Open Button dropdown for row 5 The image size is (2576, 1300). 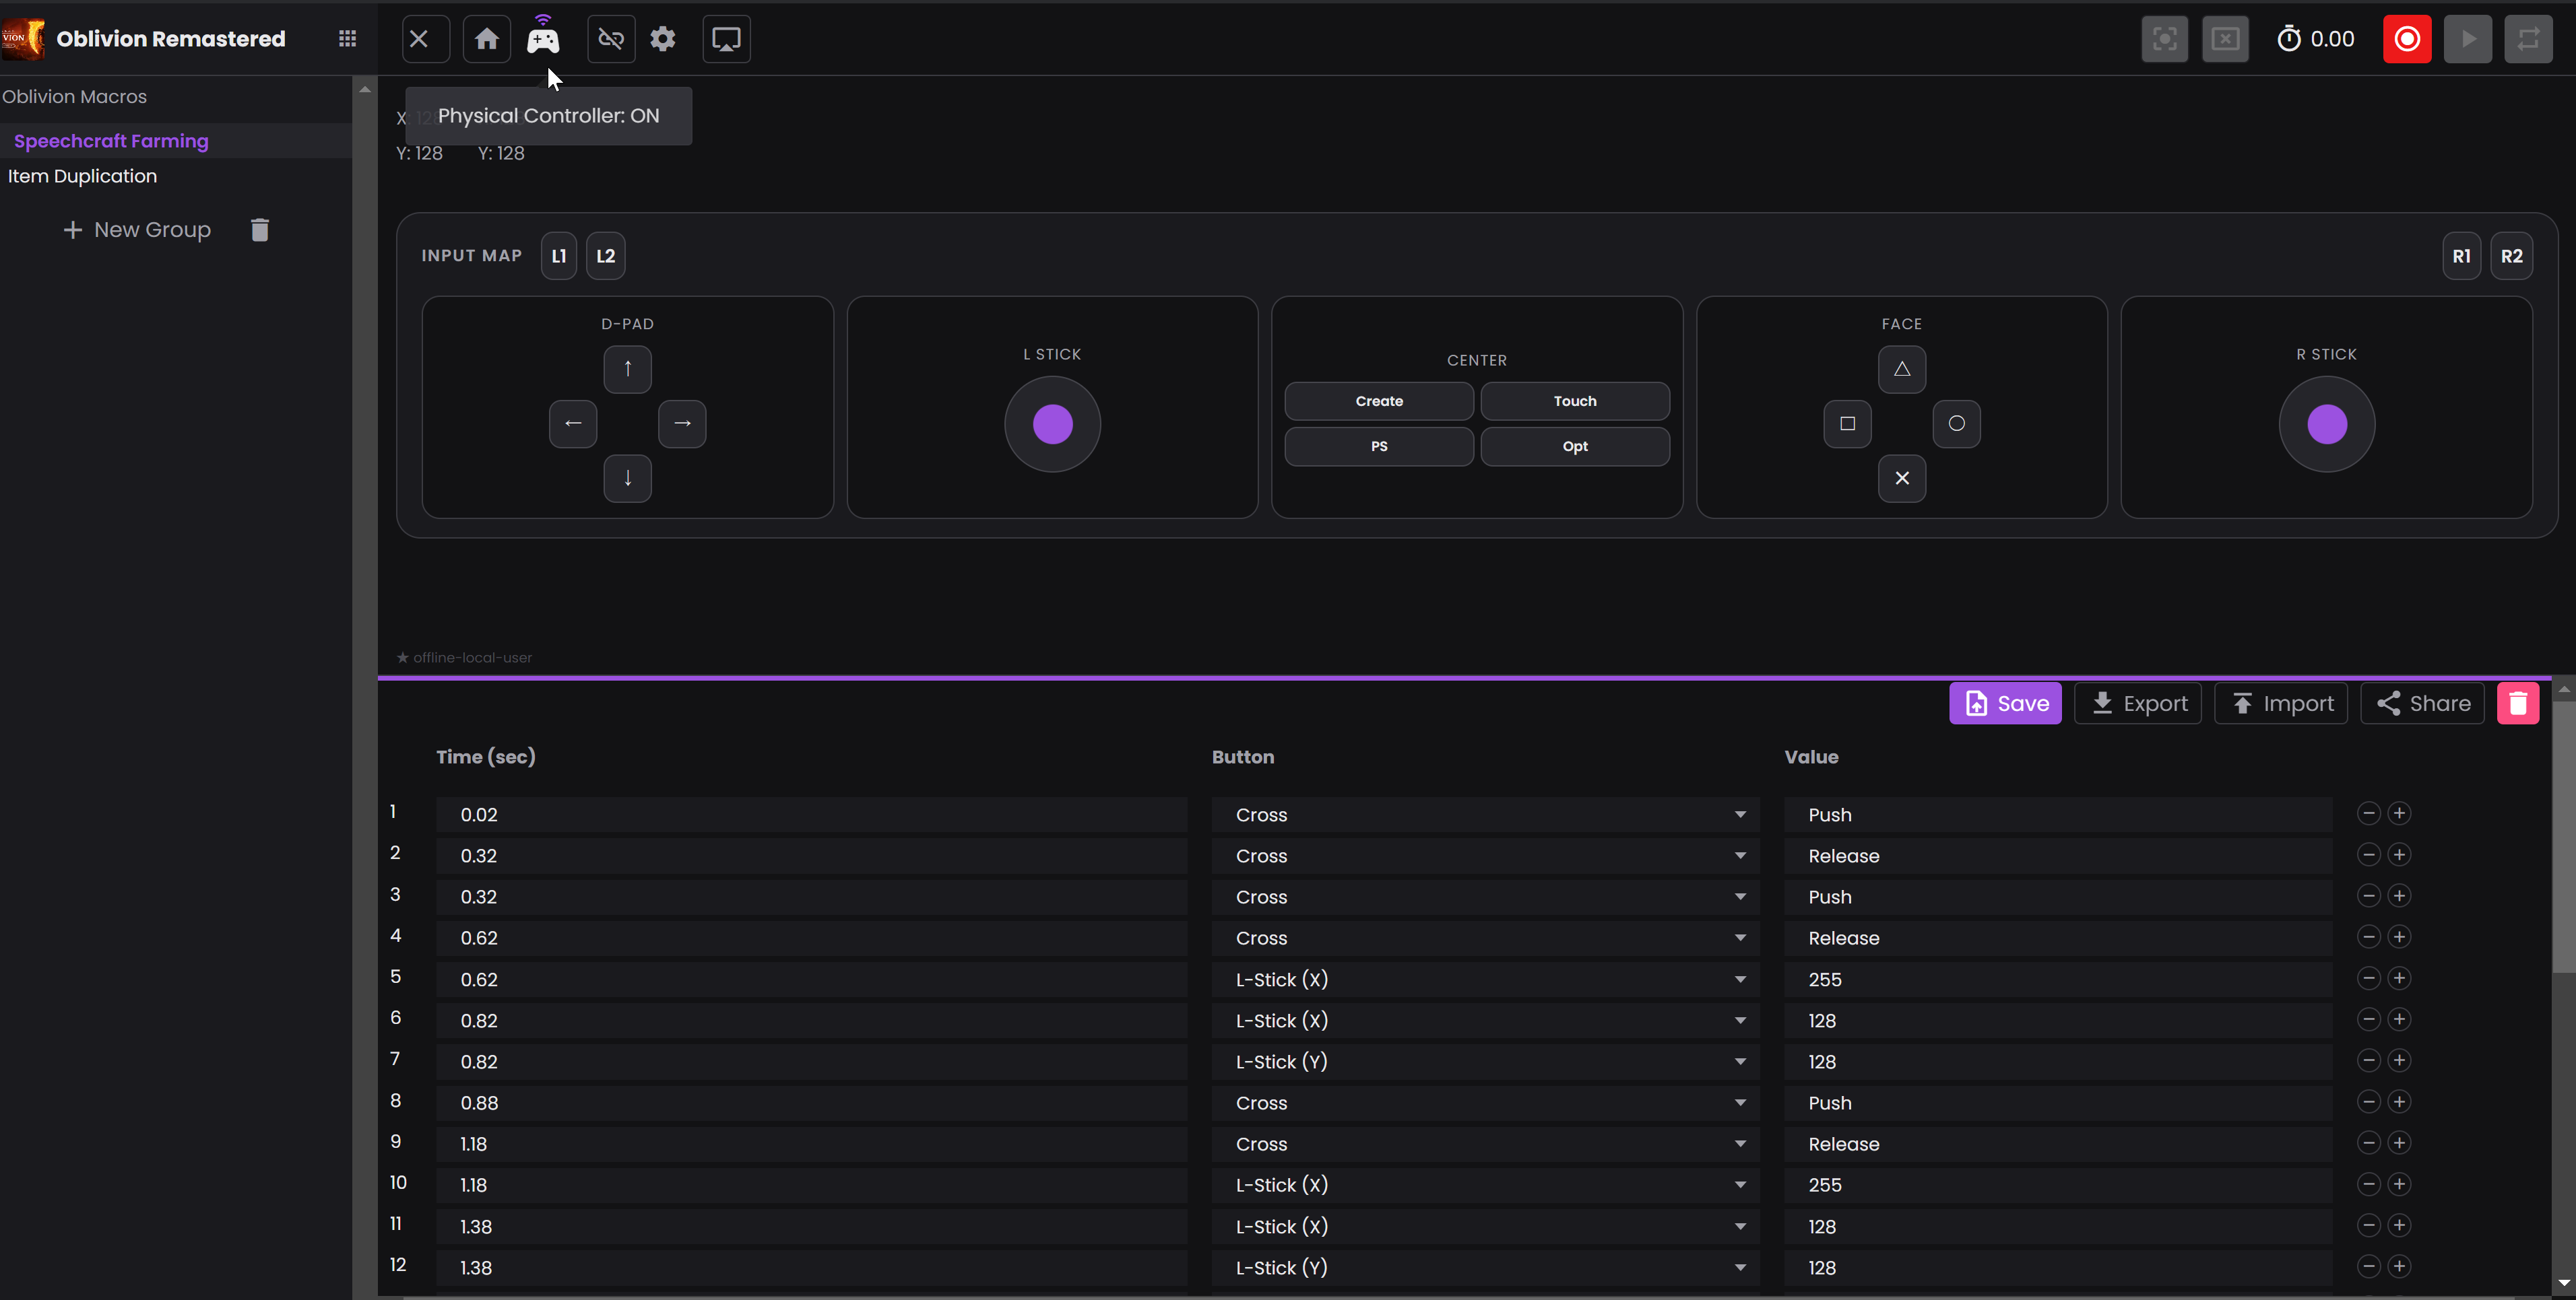pyautogui.click(x=1485, y=980)
